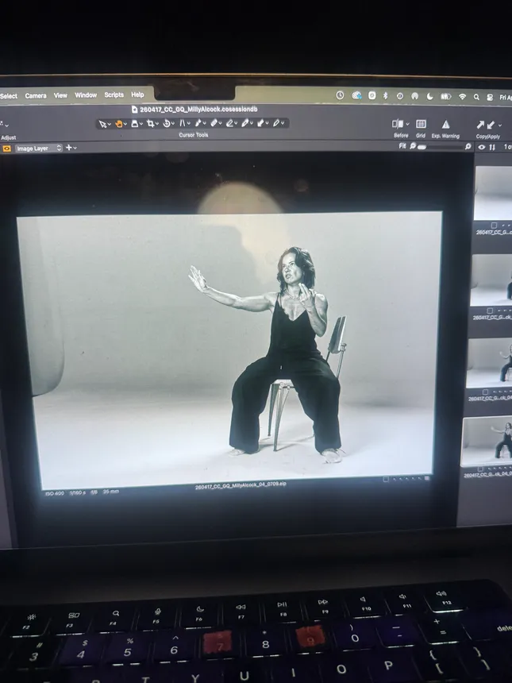The height and width of the screenshot is (683, 512).
Task: Click file name 260417_CC_GQ_MillyAlcock_04_0709.eip under viewer
Action: coord(241,485)
